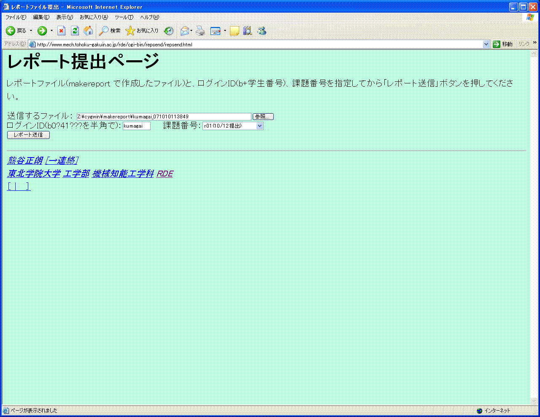Open the 機械知能工学科 link

pos(123,174)
